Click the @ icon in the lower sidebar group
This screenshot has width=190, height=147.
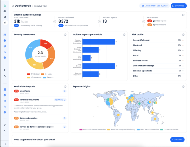5,101
